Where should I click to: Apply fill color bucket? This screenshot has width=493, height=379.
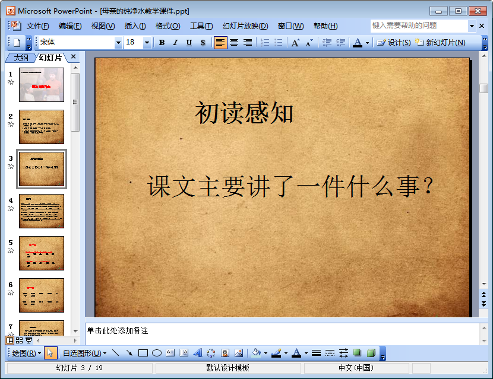tap(256, 353)
